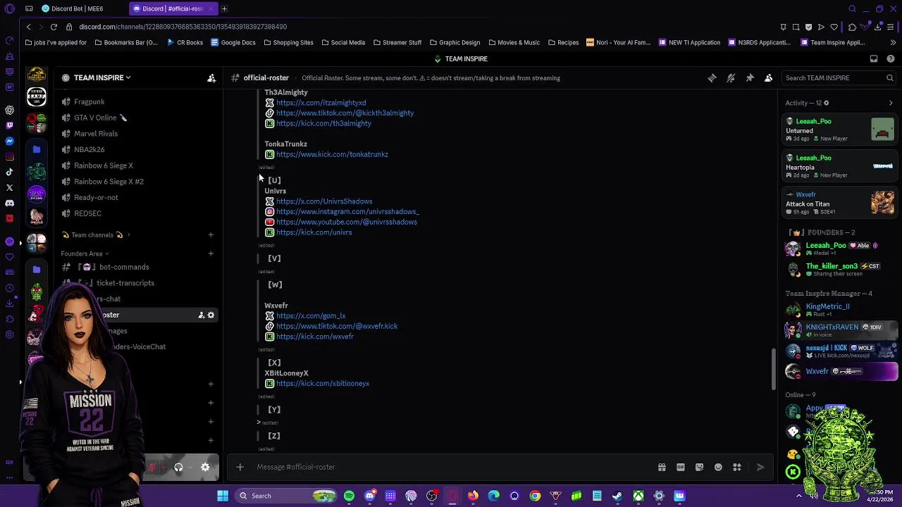902x507 pixels.
Task: Open the browser snapshot tool icon
Action: coord(796,27)
